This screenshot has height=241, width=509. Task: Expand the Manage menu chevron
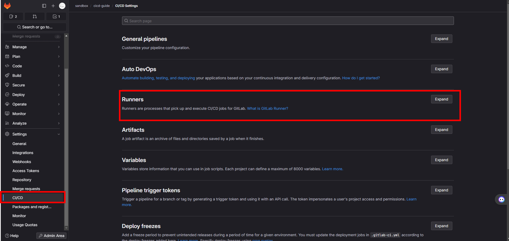coord(59,47)
